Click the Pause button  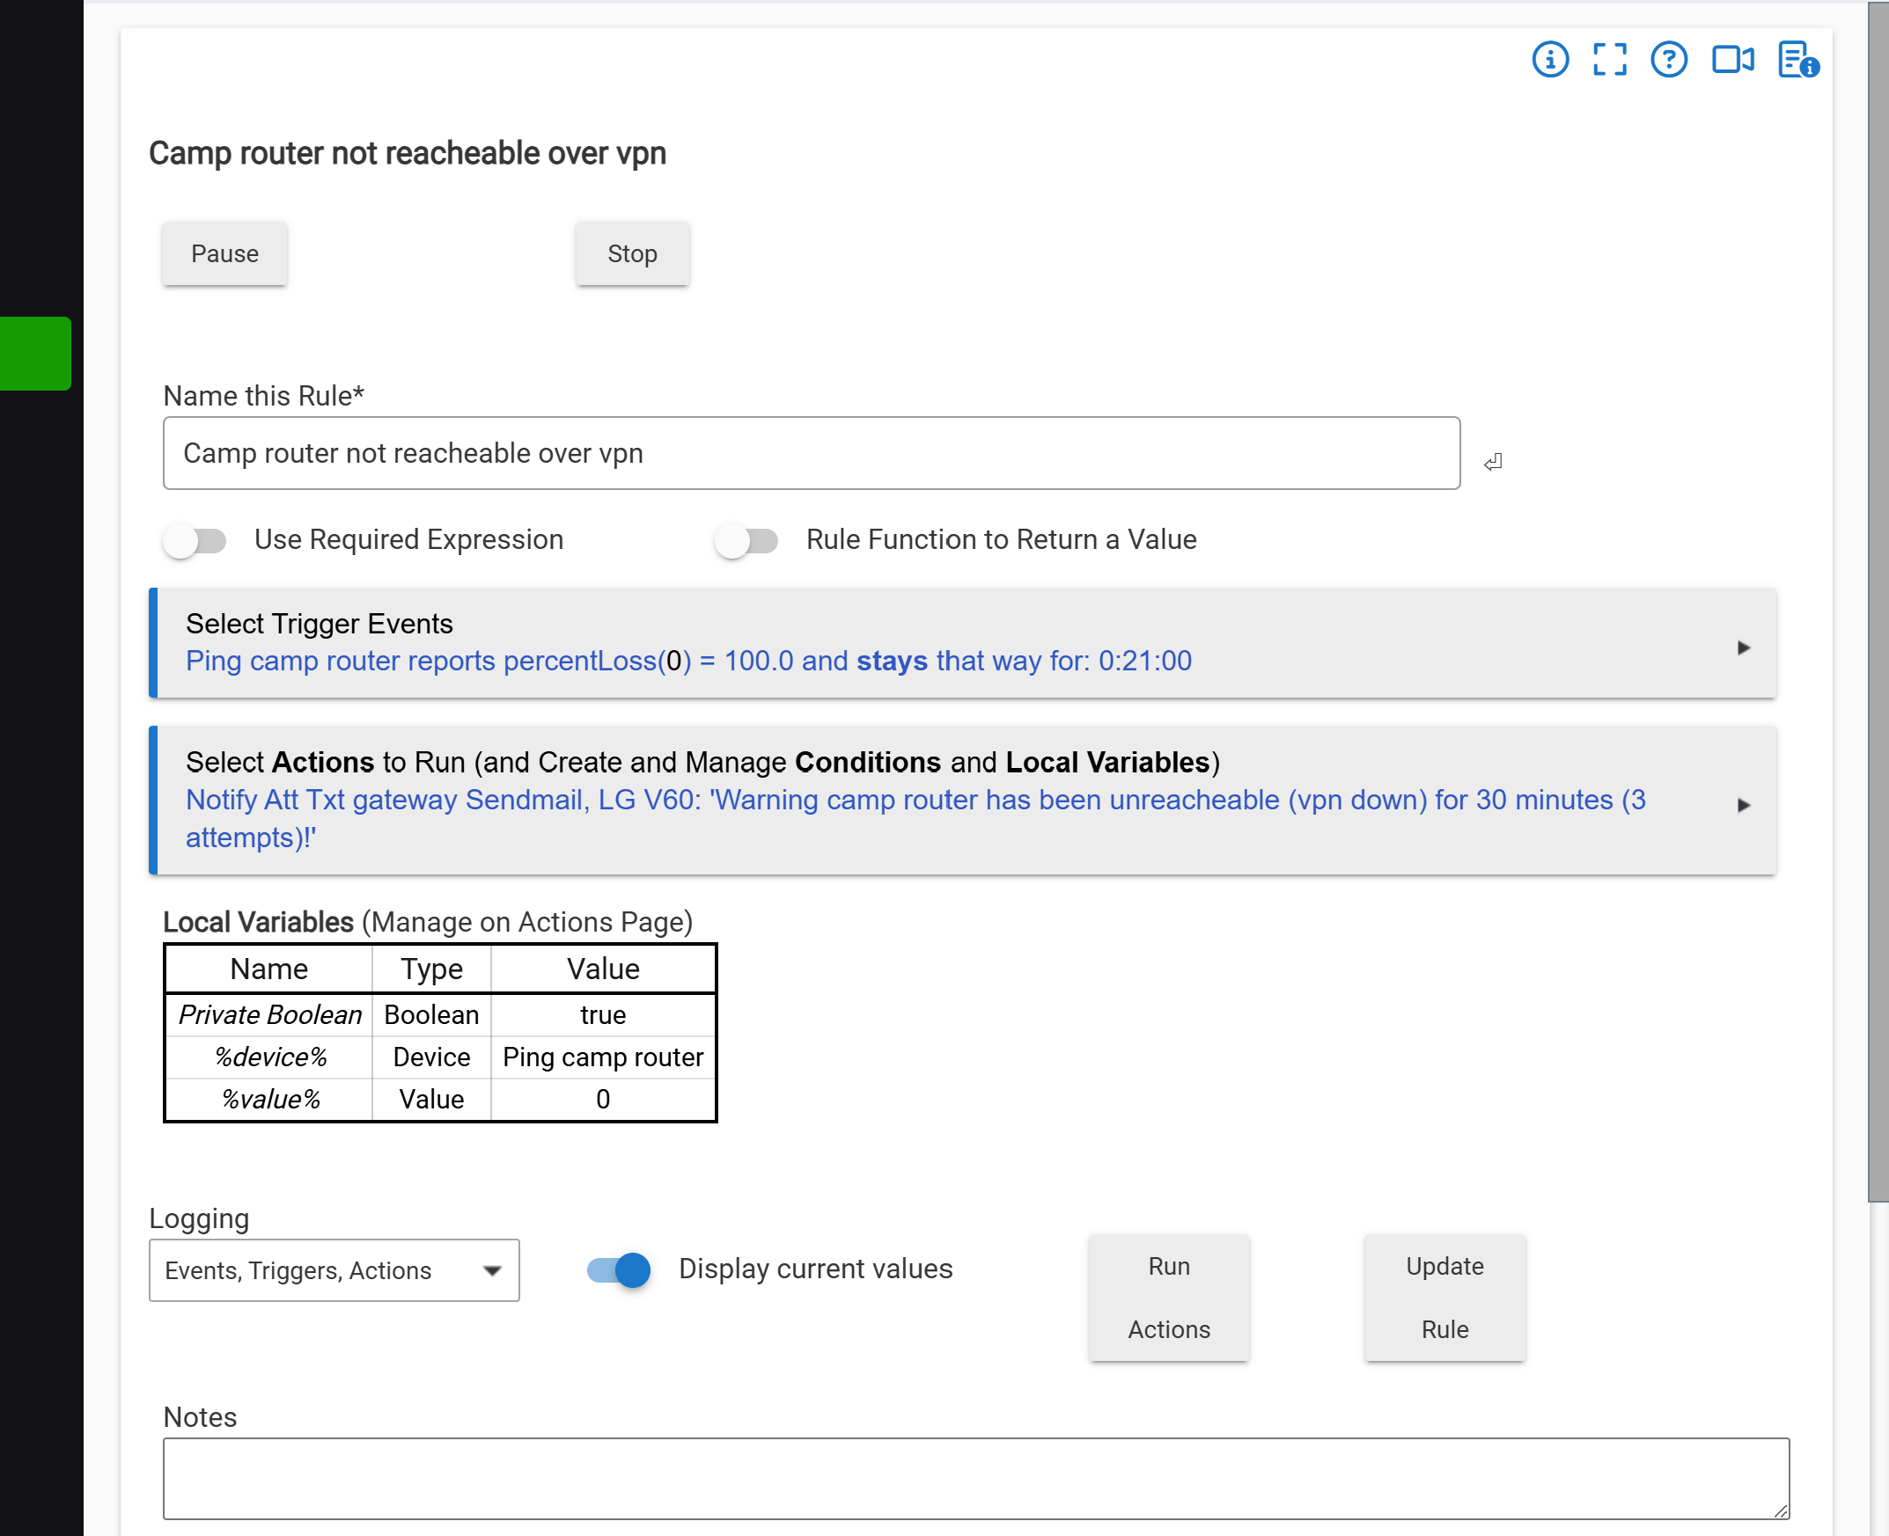click(x=224, y=254)
